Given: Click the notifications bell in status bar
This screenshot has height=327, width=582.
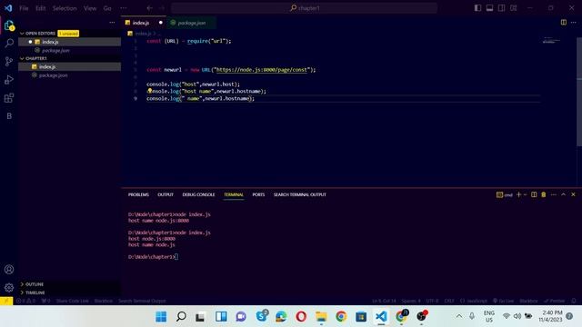Looking at the screenshot, I should click(574, 301).
